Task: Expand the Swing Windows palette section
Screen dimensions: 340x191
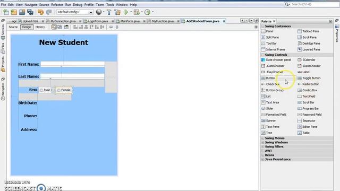Action: click(262, 143)
